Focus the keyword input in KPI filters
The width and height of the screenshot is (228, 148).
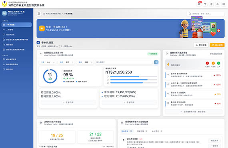point(124,62)
